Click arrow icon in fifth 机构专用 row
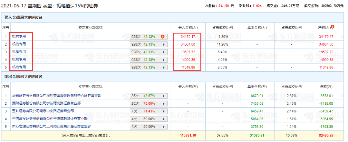This screenshot has width=348, height=142. click(x=163, y=67)
